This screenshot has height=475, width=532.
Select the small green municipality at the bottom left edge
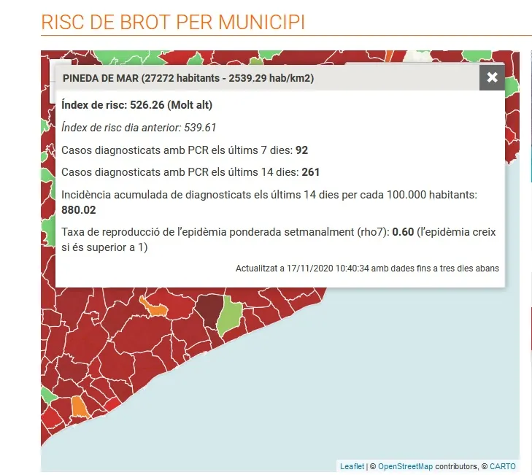click(47, 395)
